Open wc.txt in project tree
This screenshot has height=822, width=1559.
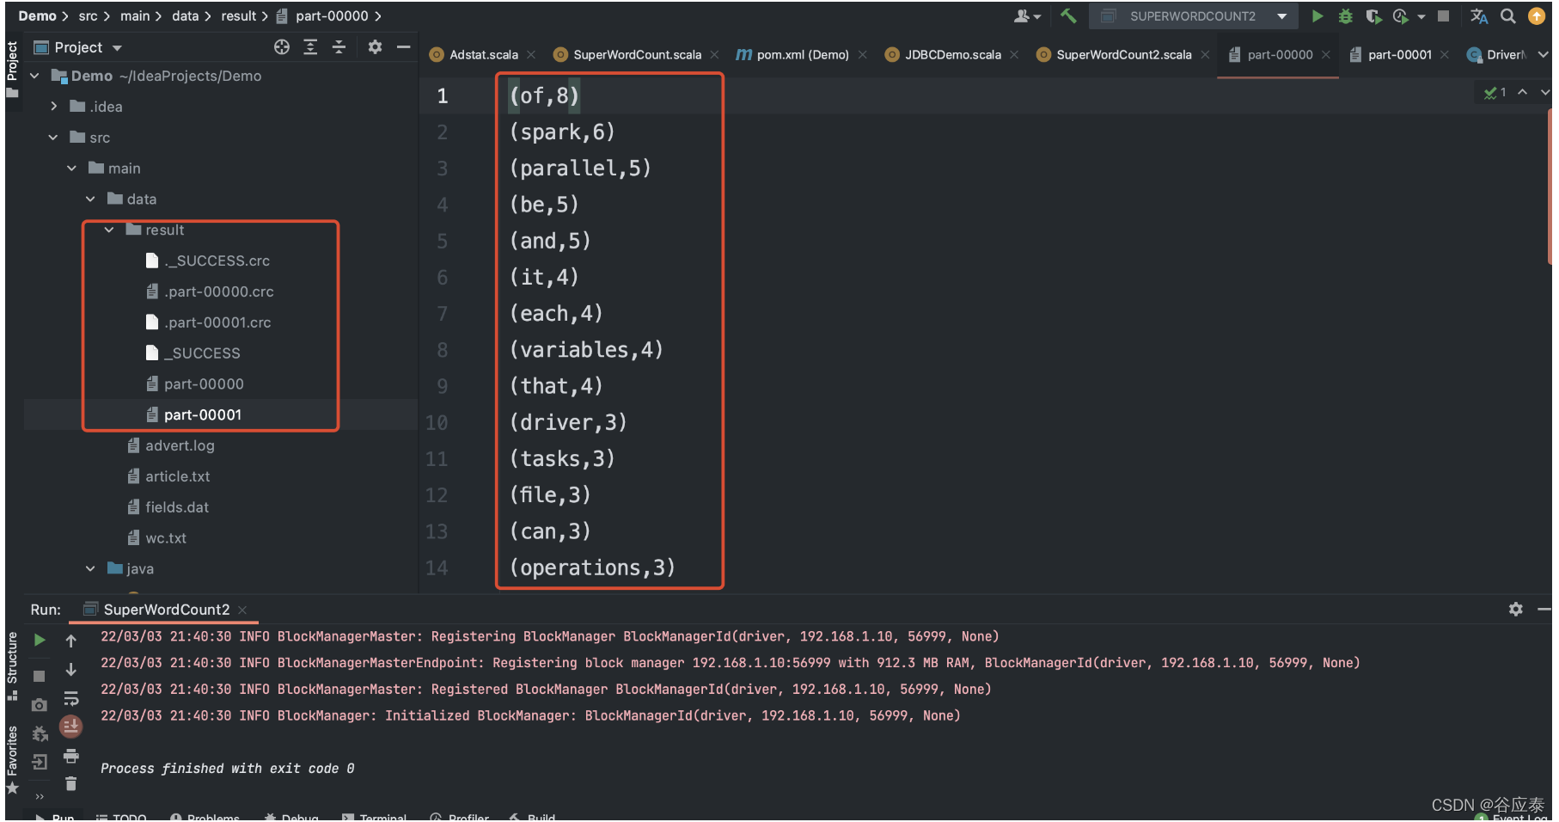tap(166, 538)
